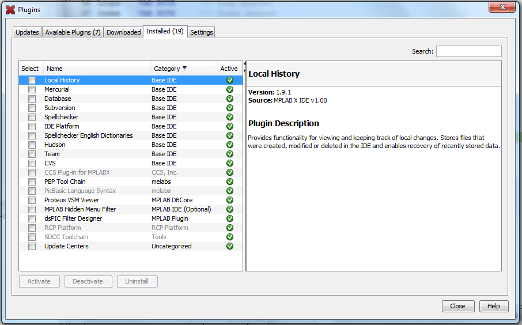Click the Help button

coord(493,306)
